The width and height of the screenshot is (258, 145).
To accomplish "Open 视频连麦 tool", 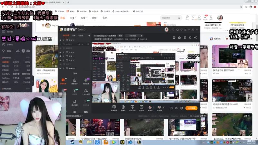I will (x=86, y=81).
